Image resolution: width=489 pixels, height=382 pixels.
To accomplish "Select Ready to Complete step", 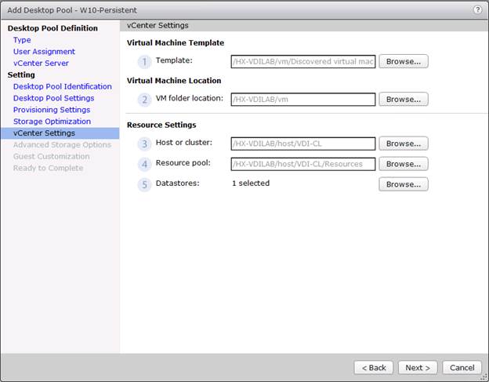I will coord(48,168).
